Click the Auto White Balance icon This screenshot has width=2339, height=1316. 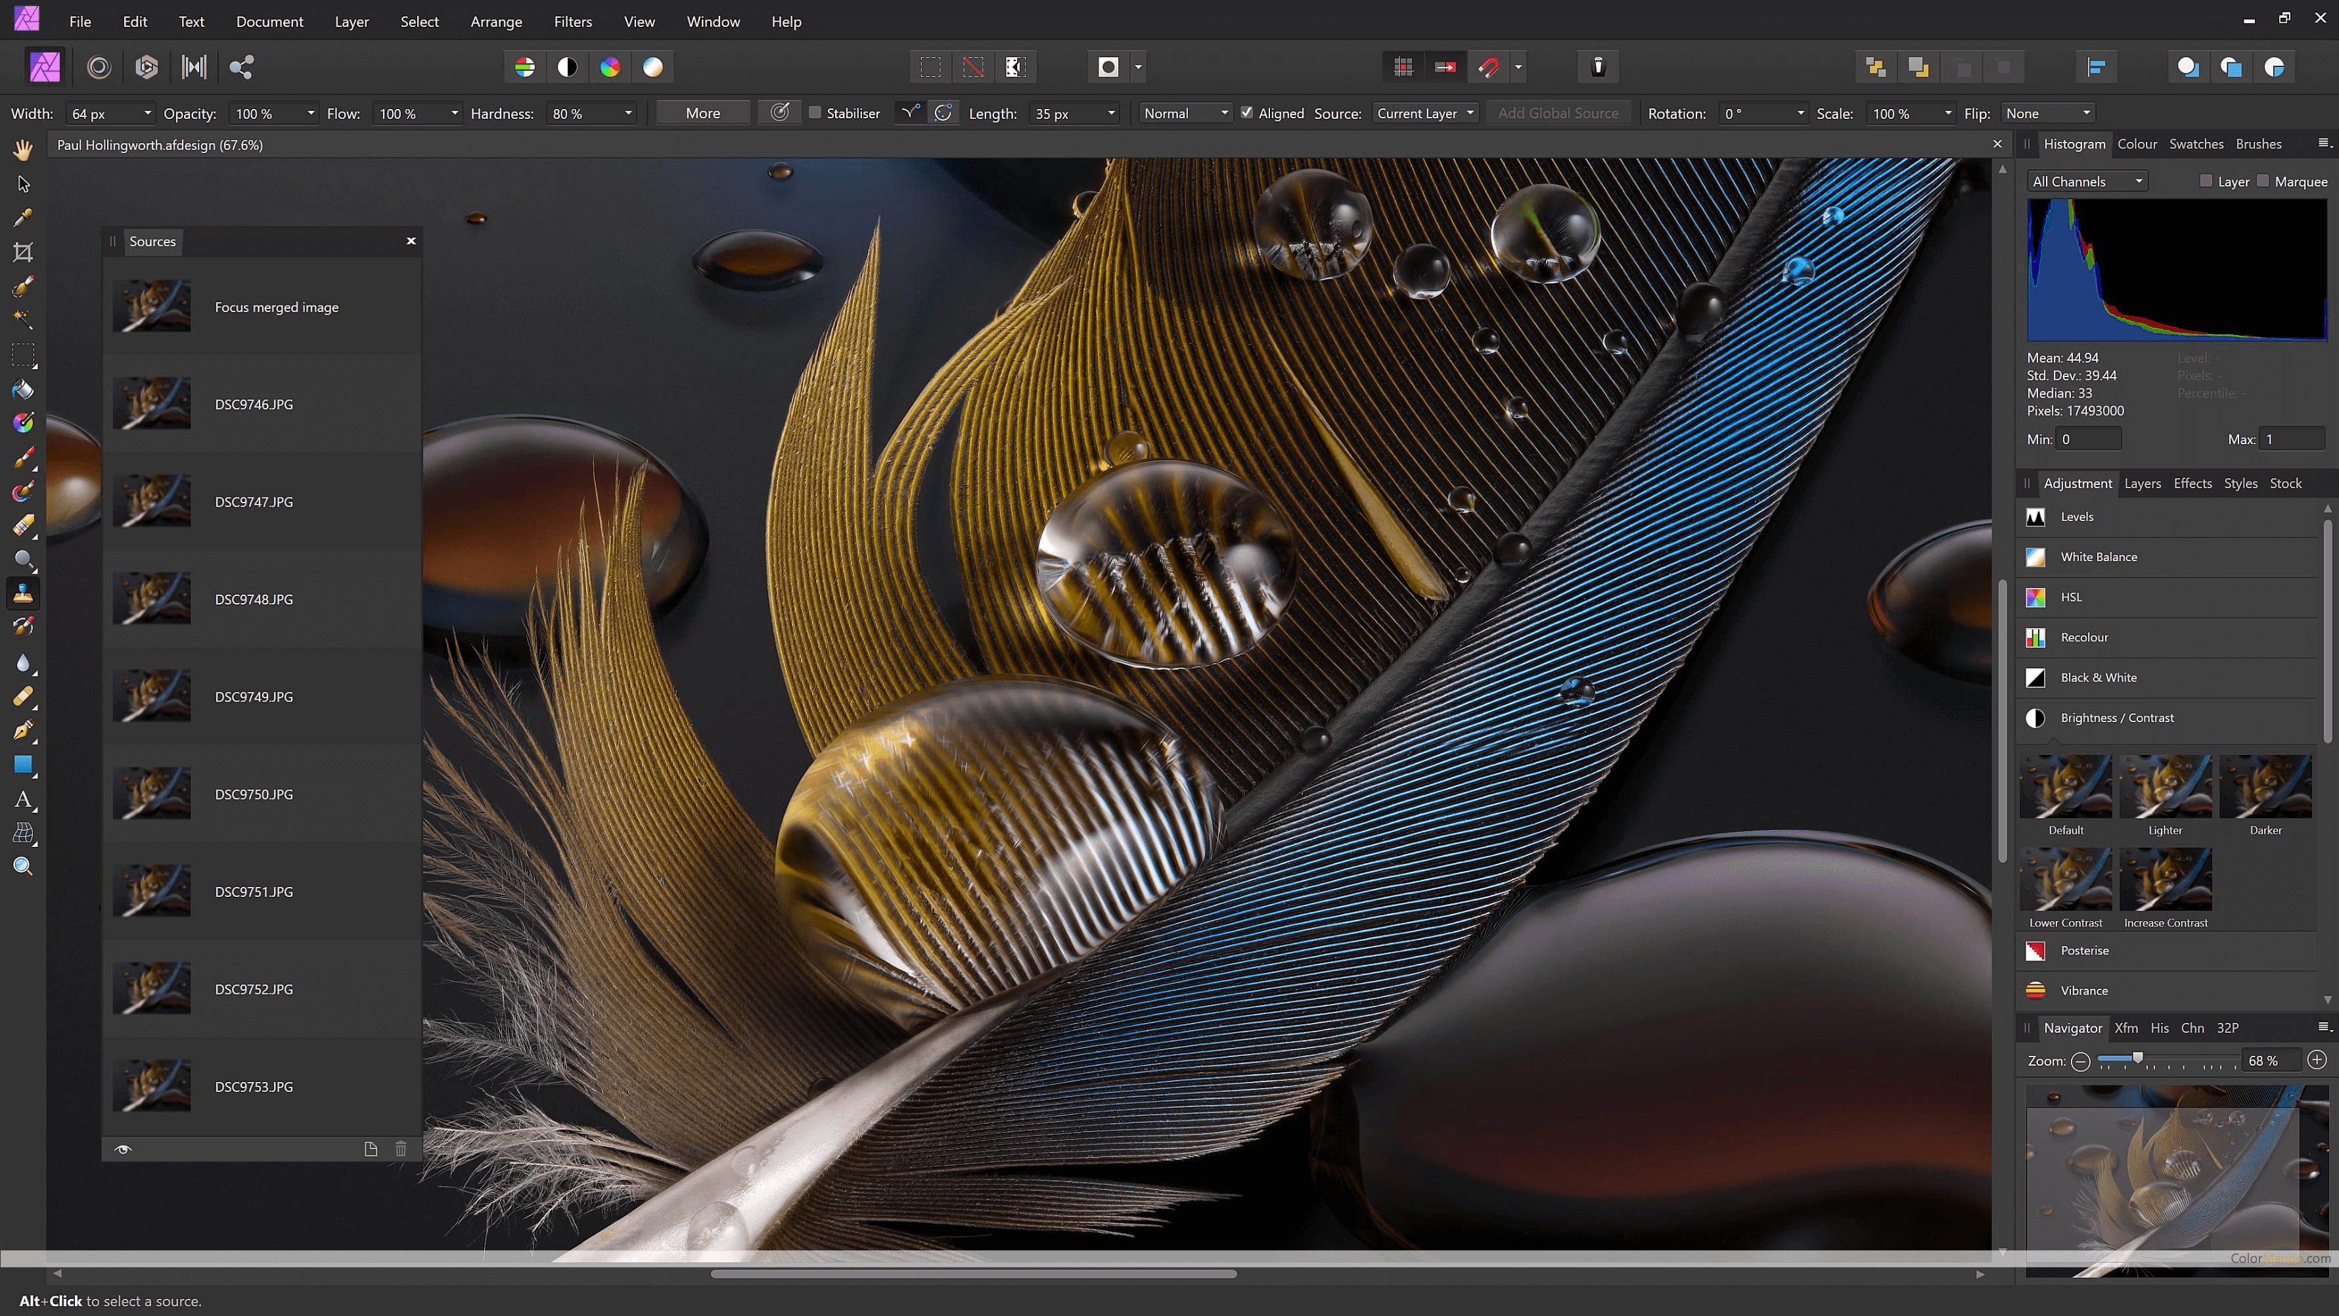(652, 66)
